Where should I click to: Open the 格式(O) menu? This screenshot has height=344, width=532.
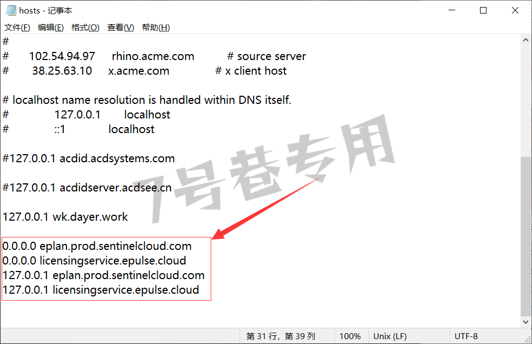click(86, 28)
